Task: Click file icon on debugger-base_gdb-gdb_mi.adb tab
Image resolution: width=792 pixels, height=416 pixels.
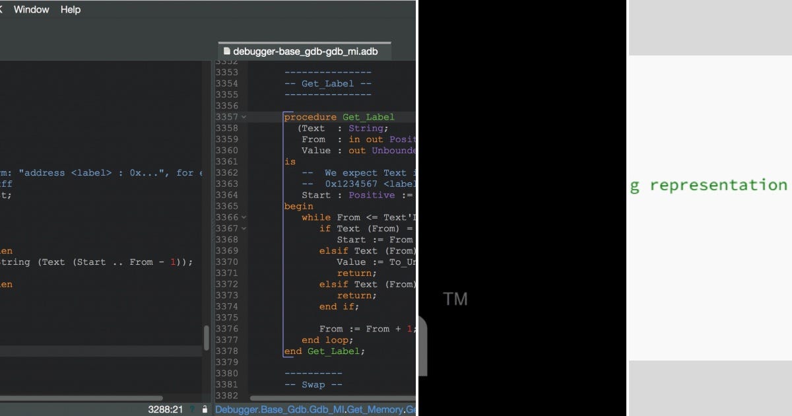Action: coord(227,51)
